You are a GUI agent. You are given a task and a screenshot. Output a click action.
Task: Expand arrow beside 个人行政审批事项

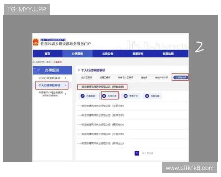[x=66, y=85]
